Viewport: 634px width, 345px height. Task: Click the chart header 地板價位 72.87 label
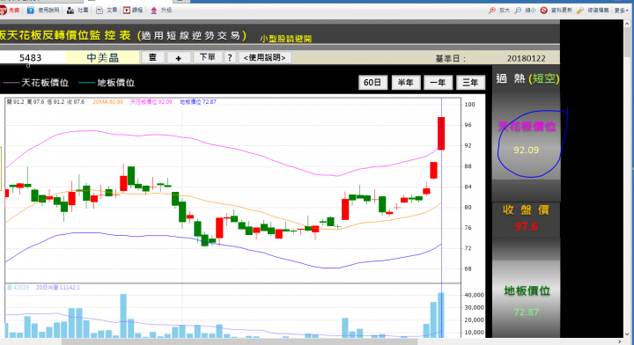198,102
